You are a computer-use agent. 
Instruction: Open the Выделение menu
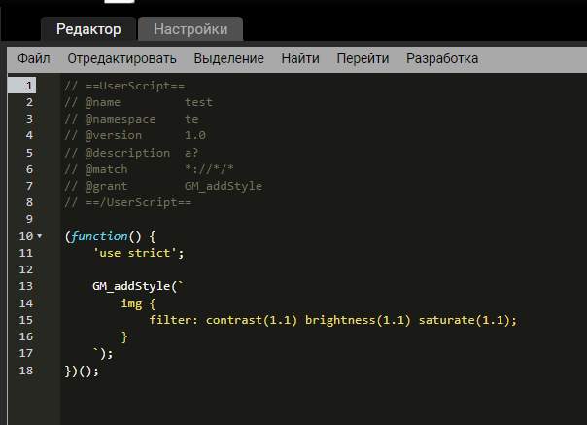click(x=228, y=59)
